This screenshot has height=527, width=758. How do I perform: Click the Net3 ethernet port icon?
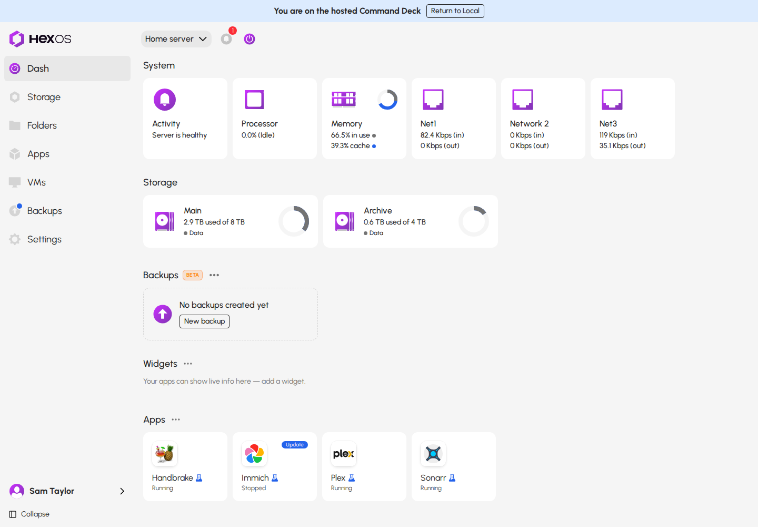tap(612, 100)
